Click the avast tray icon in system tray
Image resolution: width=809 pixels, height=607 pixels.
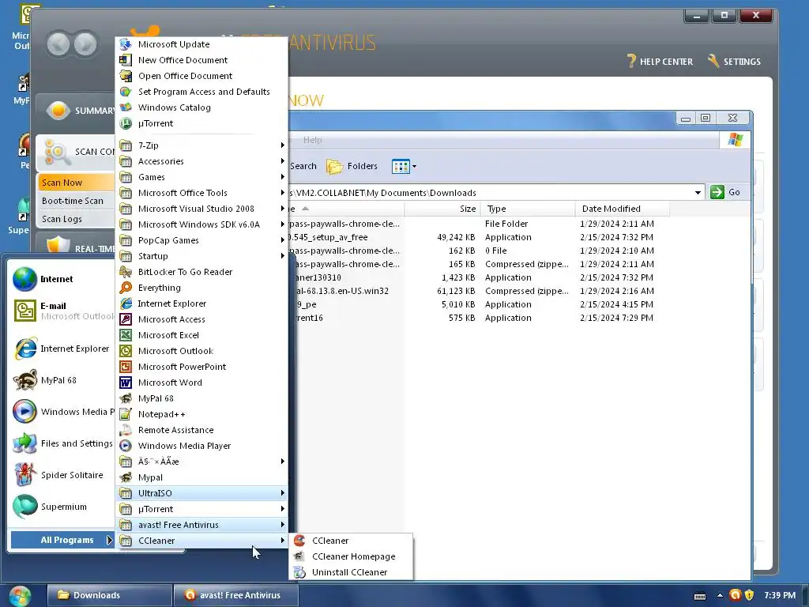(736, 595)
